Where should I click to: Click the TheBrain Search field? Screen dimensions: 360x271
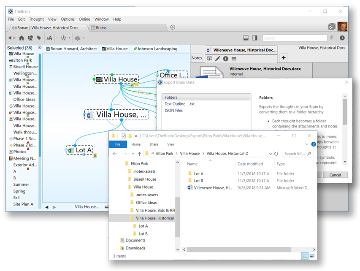(295, 38)
